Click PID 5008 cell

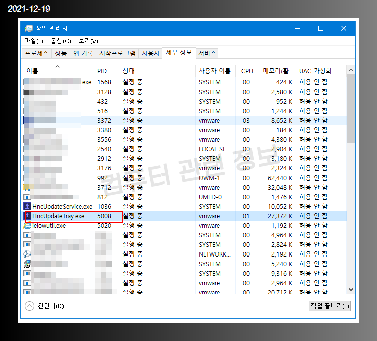tap(104, 216)
